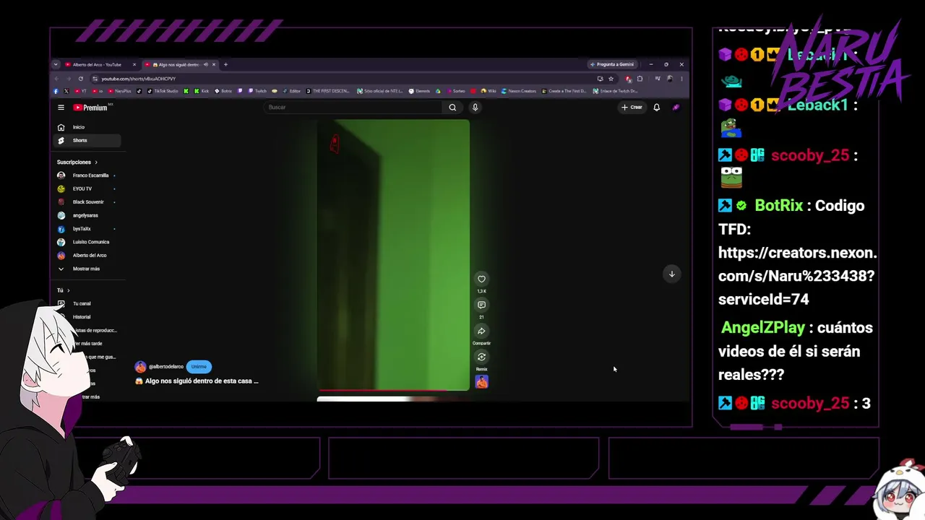Share the short using Compartir icon

click(481, 331)
